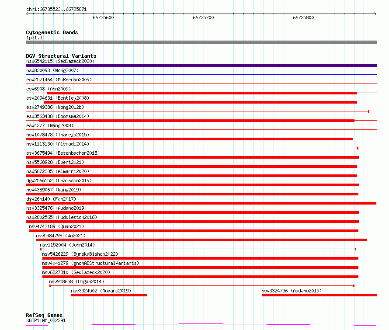Select nsv2802565 (Huddleston2016) label

tap(62, 217)
